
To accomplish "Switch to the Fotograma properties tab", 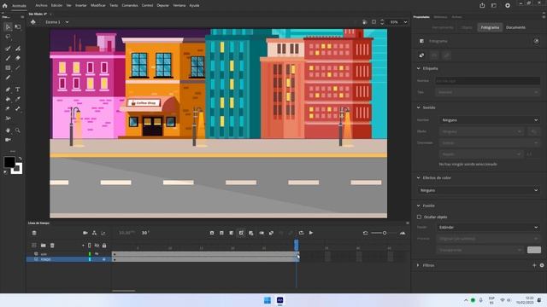I will (x=490, y=27).
